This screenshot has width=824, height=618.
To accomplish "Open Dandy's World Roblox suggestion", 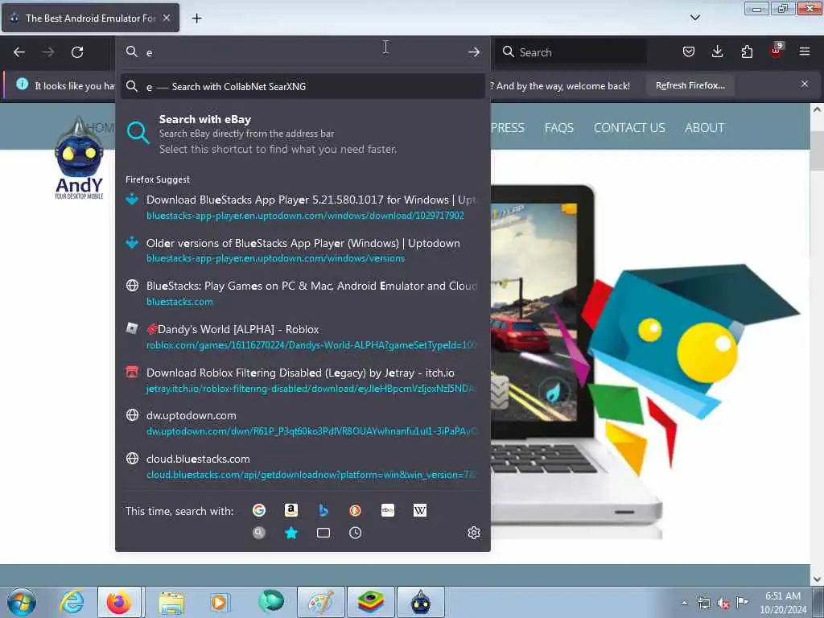I will [303, 336].
